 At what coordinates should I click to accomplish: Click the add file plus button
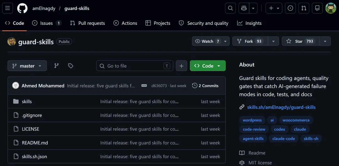click(182, 66)
